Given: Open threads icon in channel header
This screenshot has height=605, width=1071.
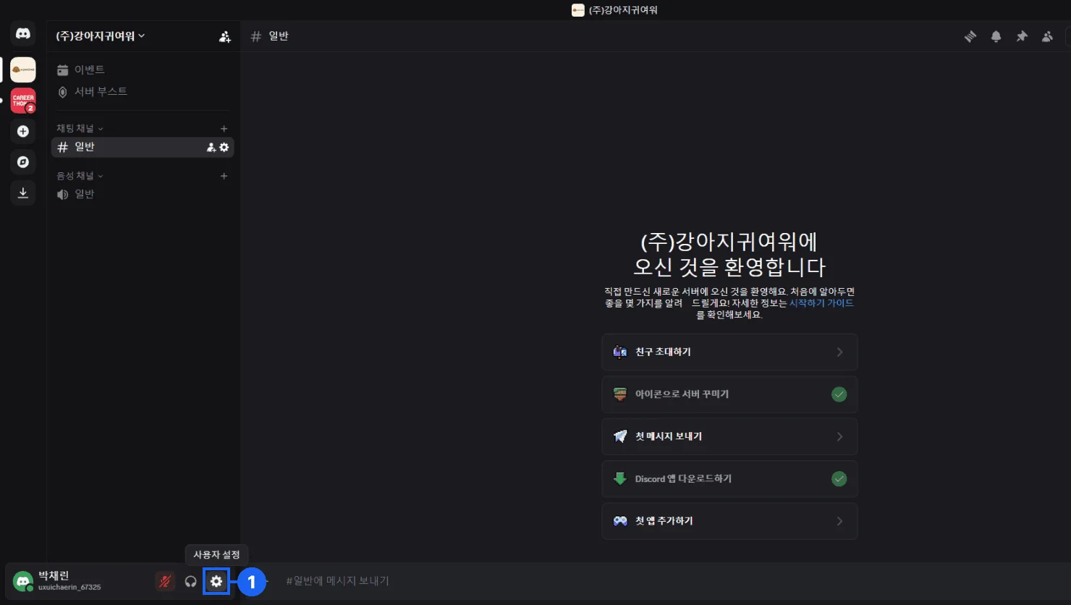Looking at the screenshot, I should pyautogui.click(x=970, y=36).
